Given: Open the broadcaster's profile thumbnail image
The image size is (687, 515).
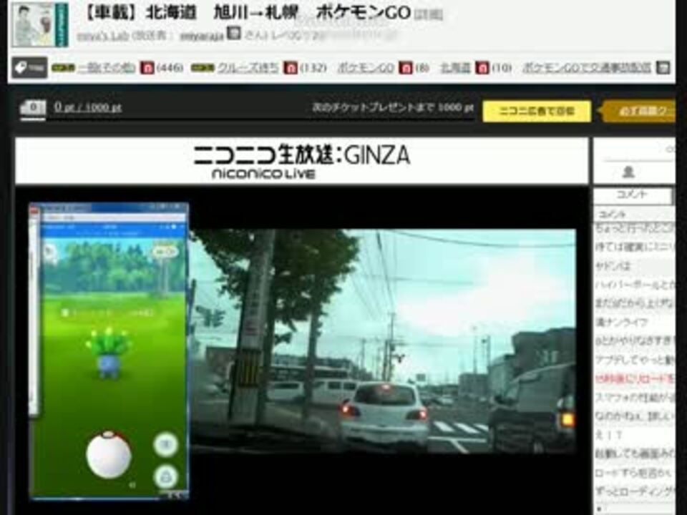Looking at the screenshot, I should tap(40, 24).
